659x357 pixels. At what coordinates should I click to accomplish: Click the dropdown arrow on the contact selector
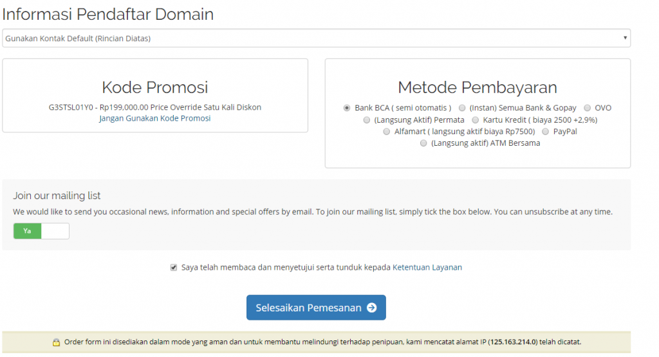[625, 39]
